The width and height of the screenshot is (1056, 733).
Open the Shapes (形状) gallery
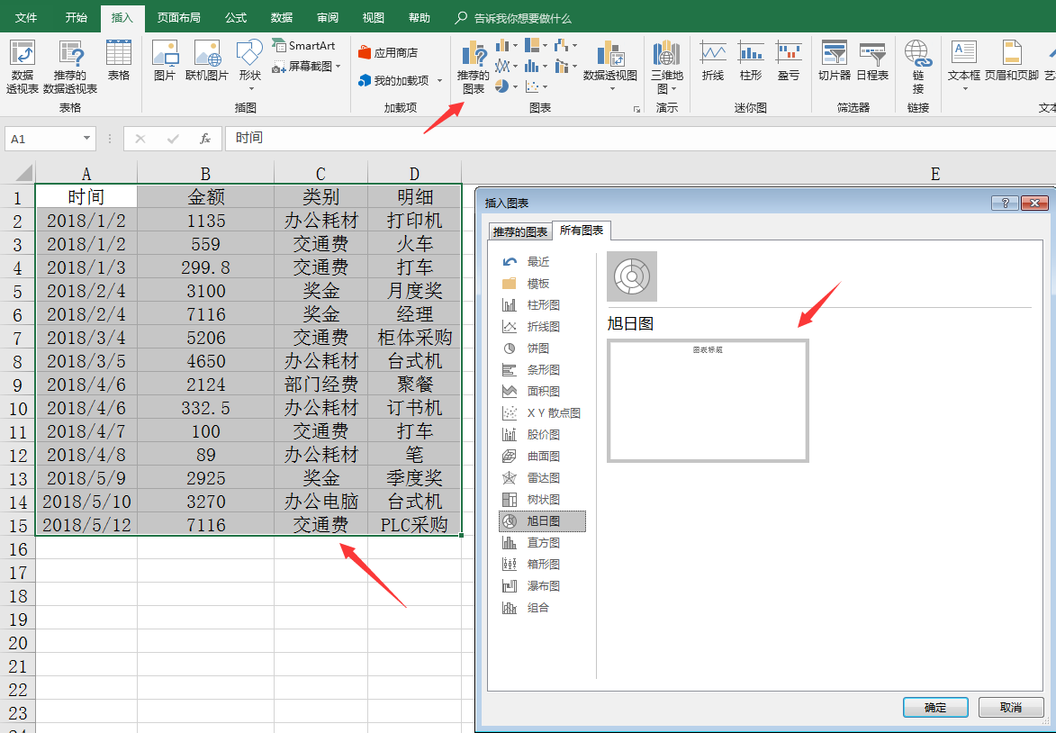(250, 66)
